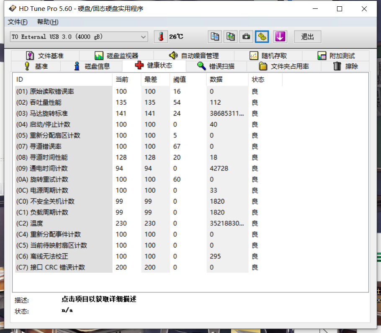
Task: Switch to the 随机存取 tab
Action: click(x=268, y=56)
